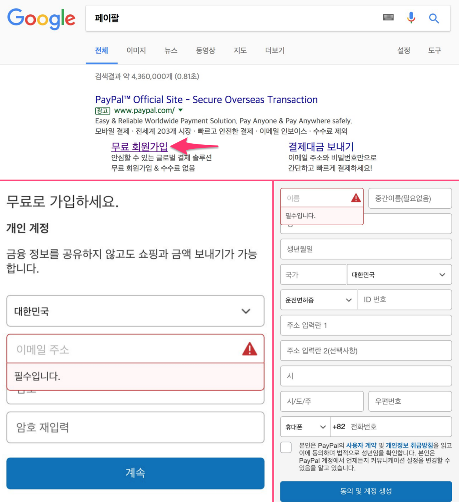The image size is (459, 502).
Task: Open the 대한민국 country dropdown on signup form
Action: point(135,311)
